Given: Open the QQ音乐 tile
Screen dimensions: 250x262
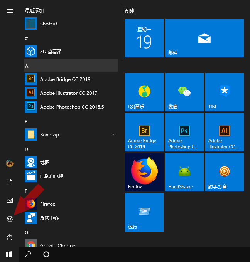Looking at the screenshot, I should [144, 92].
